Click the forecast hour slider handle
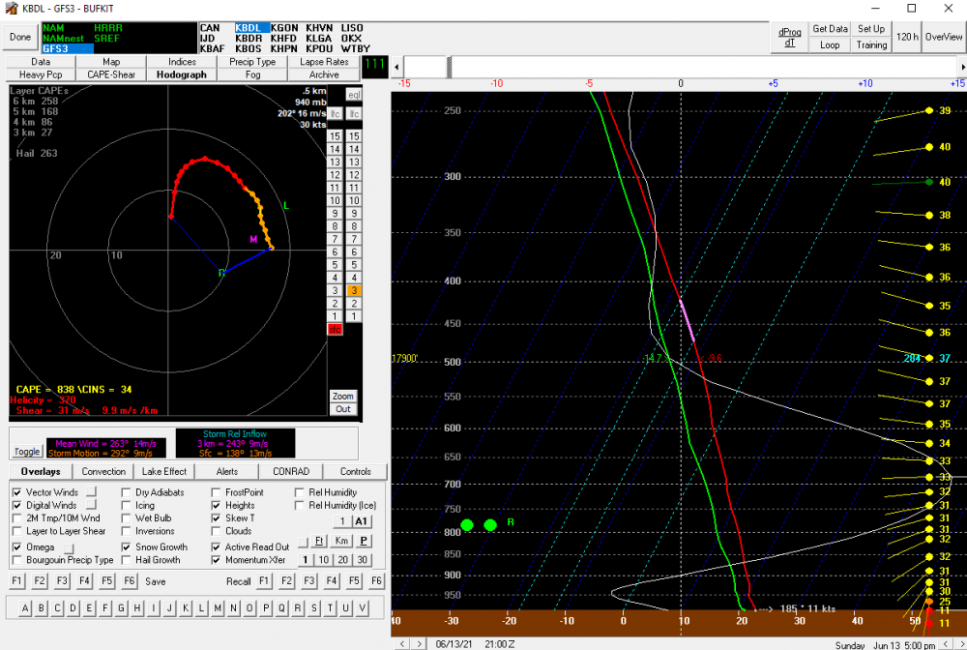The height and width of the screenshot is (650, 967). click(x=449, y=67)
